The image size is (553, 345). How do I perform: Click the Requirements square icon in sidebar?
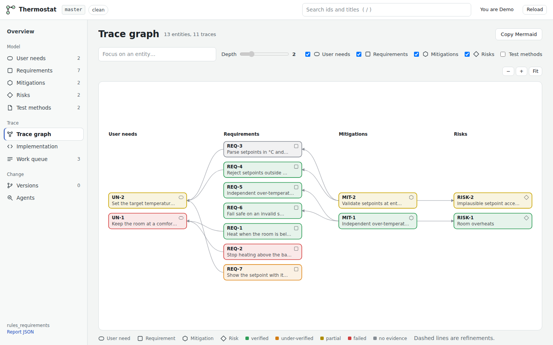(x=10, y=71)
